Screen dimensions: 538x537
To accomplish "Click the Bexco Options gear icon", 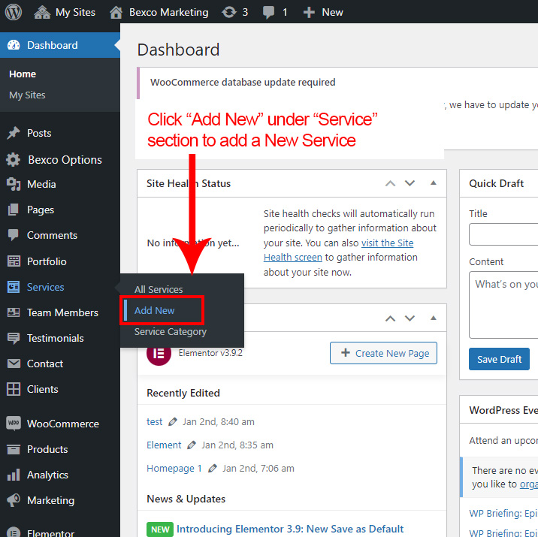I will [14, 160].
